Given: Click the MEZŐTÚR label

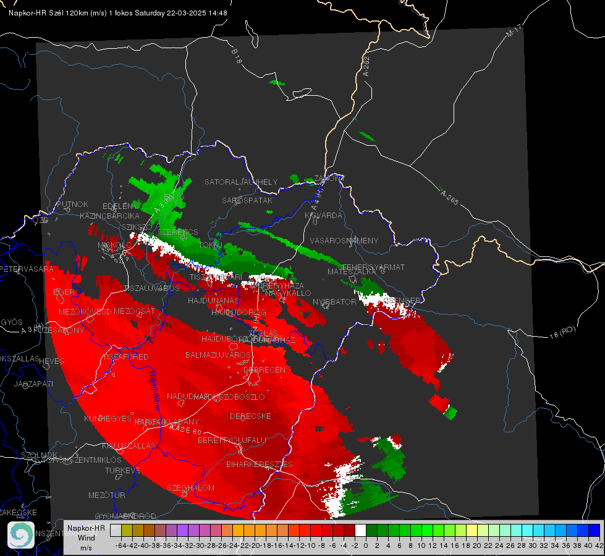Looking at the screenshot, I should tap(107, 495).
